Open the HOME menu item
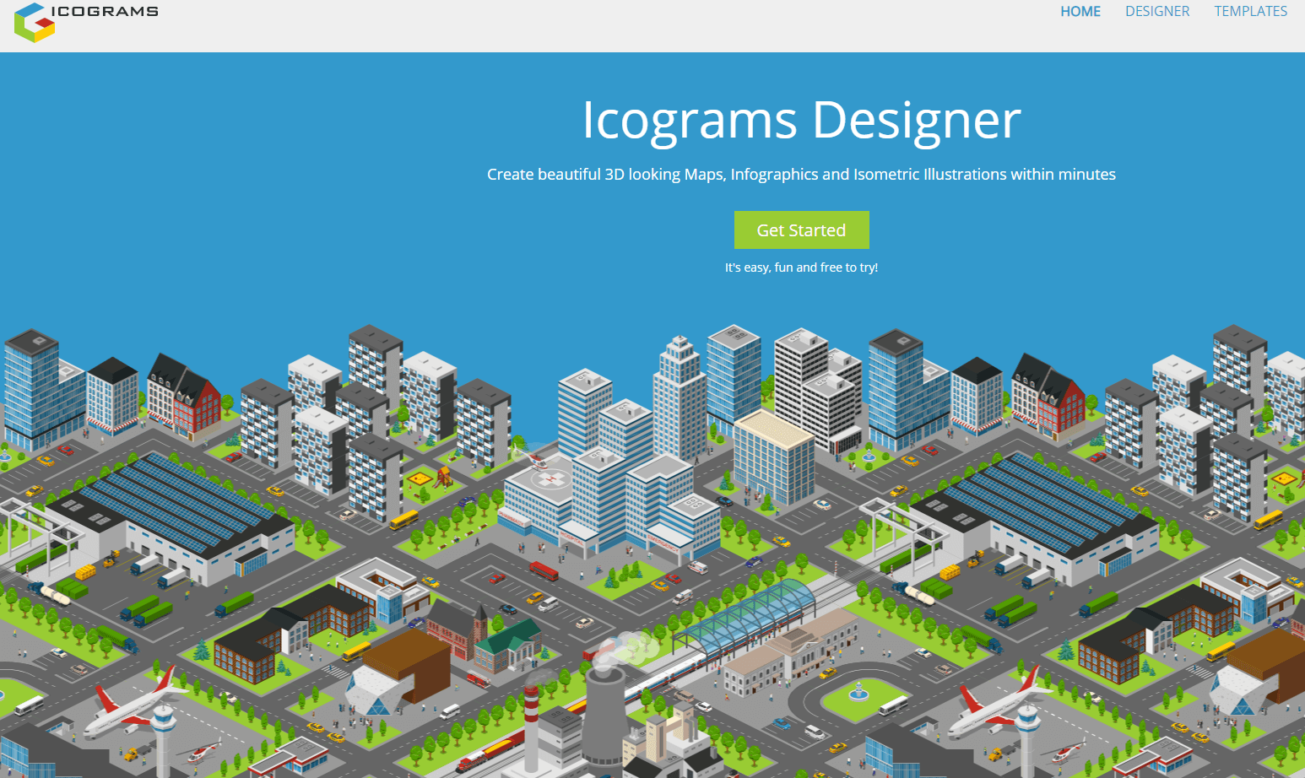Screen dimensions: 1305x778 point(1080,12)
